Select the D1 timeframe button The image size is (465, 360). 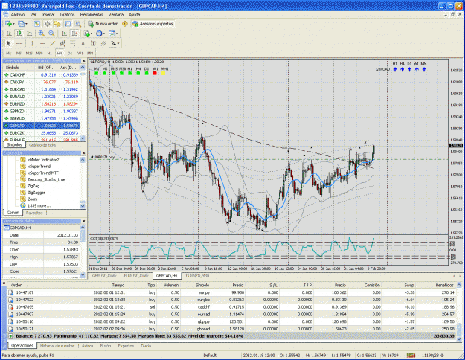click(70, 53)
